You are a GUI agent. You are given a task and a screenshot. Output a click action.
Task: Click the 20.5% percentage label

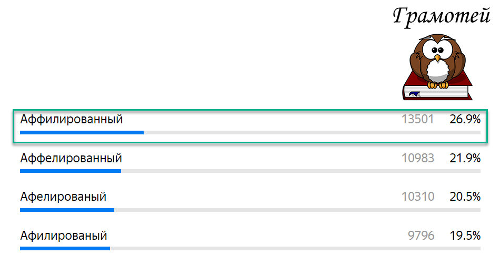(x=465, y=197)
